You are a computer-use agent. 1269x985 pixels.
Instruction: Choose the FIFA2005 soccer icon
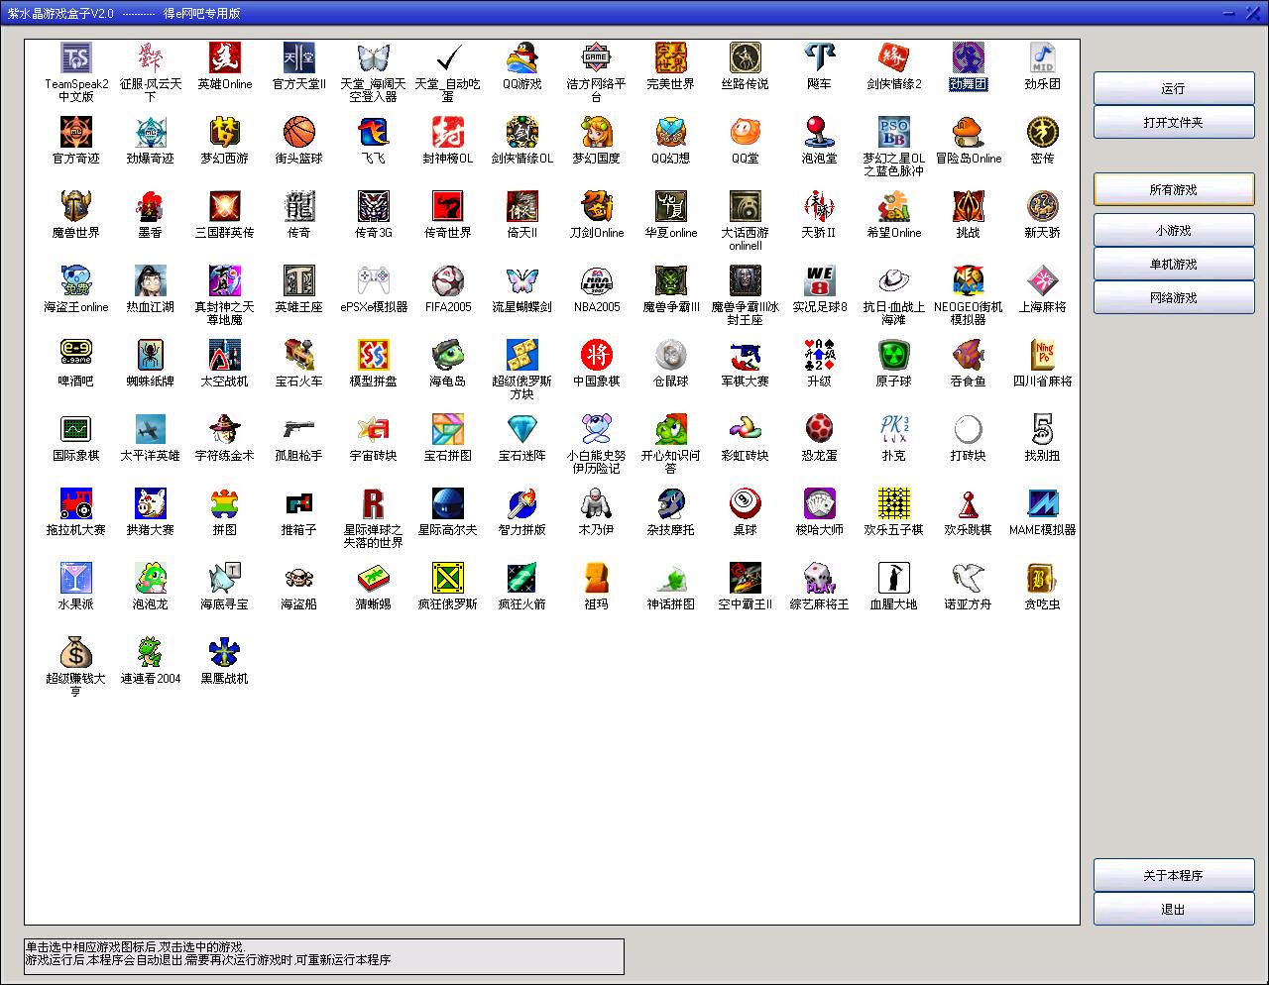coord(448,280)
